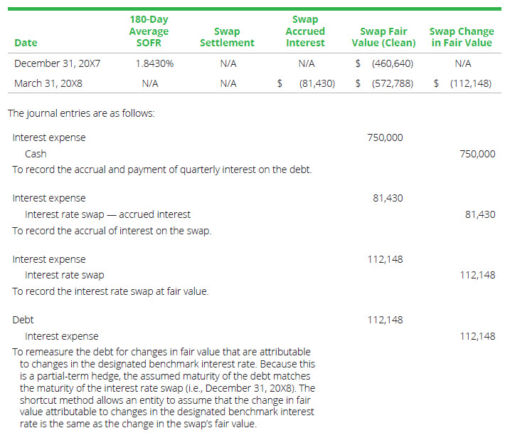Select the Cash account line
The image size is (505, 438).
pyautogui.click(x=36, y=153)
